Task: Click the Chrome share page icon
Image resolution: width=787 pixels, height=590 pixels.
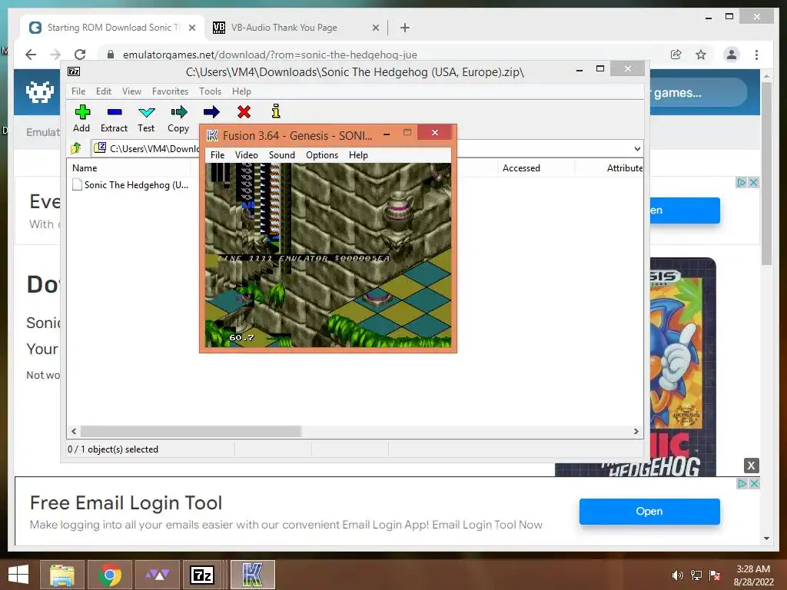Action: tap(676, 55)
